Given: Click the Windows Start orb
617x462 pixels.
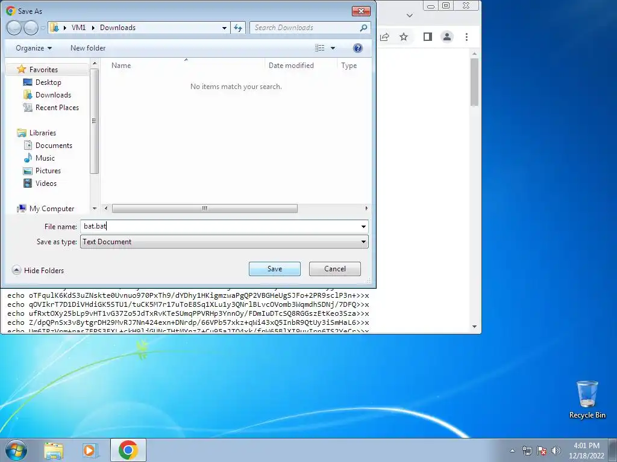Looking at the screenshot, I should [x=16, y=450].
